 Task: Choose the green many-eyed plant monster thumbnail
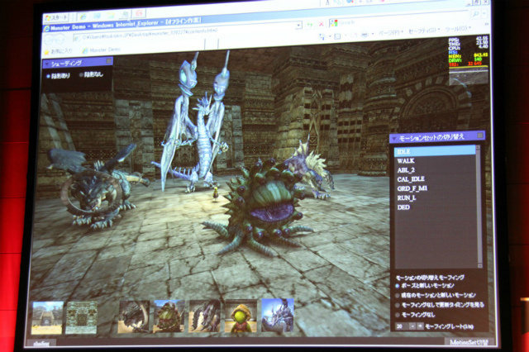click(x=169, y=316)
